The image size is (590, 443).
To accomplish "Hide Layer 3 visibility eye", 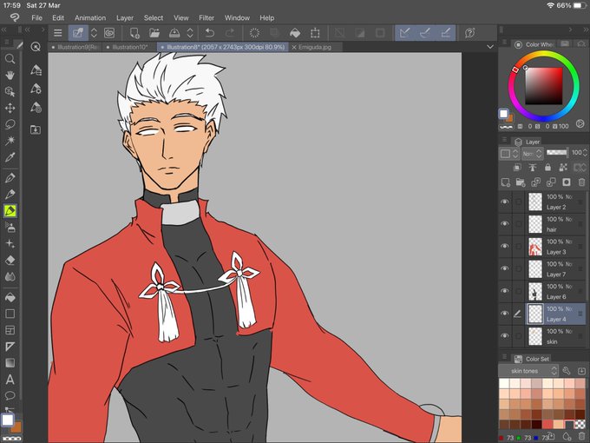I will [505, 247].
